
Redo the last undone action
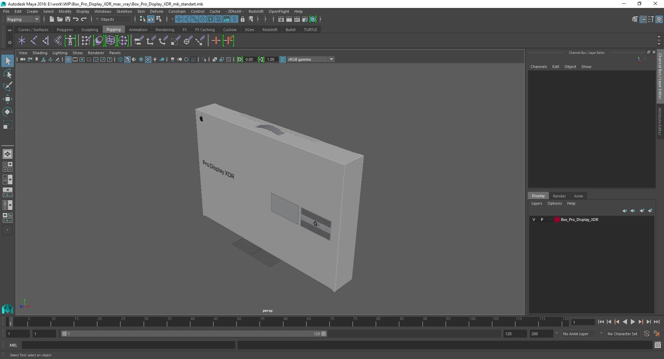click(84, 19)
